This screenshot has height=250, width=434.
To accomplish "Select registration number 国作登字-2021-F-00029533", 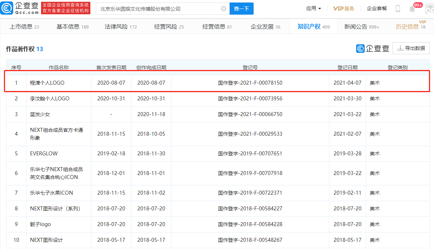I will click(x=250, y=134).
